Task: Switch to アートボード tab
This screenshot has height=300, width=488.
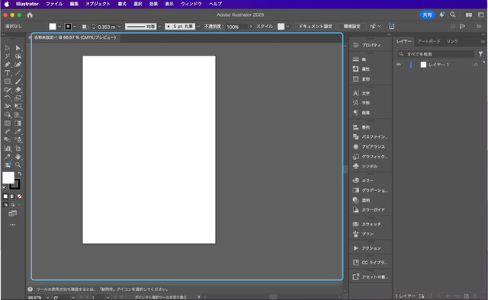Action: point(429,41)
